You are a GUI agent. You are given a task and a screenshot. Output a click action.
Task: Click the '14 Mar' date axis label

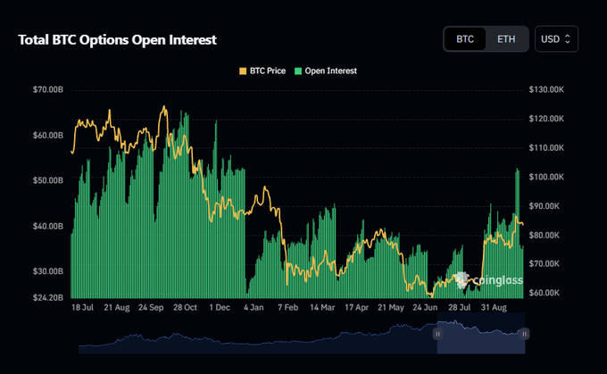pyautogui.click(x=322, y=307)
